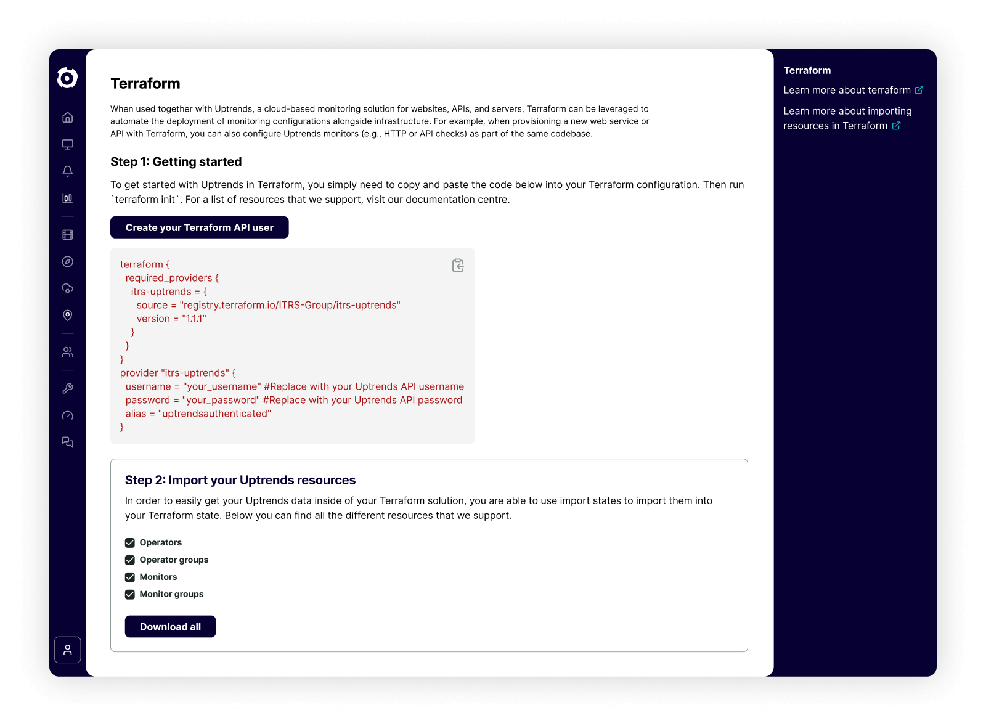Screen dimensions: 986x726
Task: Disable the Monitor groups checkbox
Action: 130,594
